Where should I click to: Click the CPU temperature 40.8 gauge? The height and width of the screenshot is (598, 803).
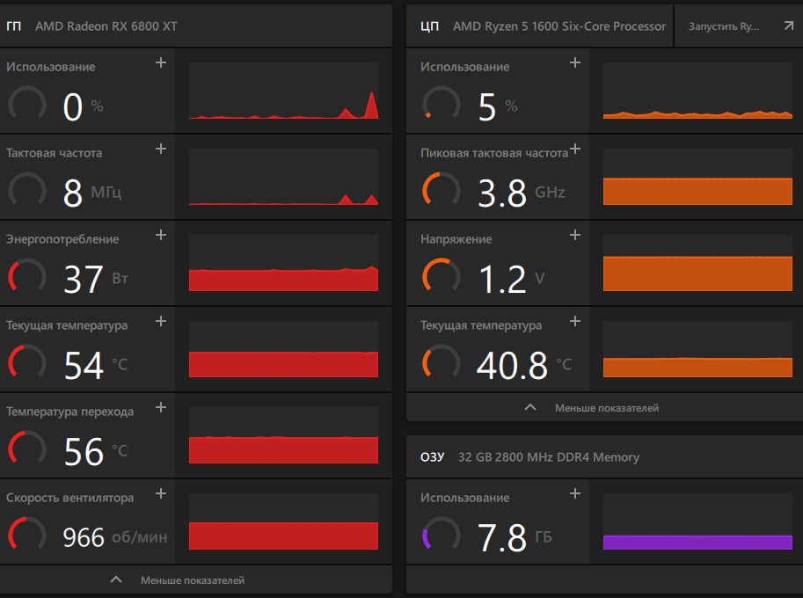pos(442,363)
